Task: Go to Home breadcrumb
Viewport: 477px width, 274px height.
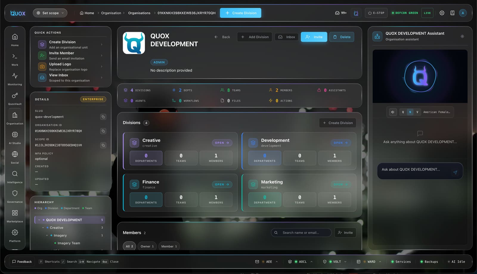Action: click(87, 13)
